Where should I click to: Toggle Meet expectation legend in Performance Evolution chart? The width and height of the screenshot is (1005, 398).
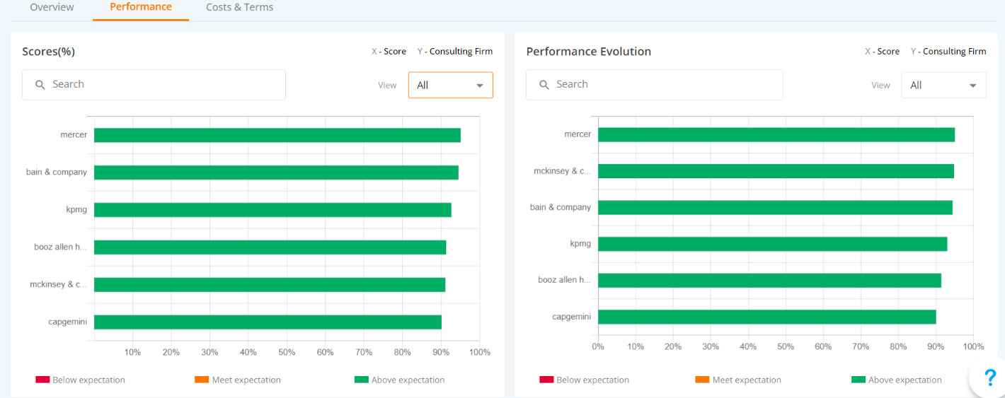click(x=738, y=380)
